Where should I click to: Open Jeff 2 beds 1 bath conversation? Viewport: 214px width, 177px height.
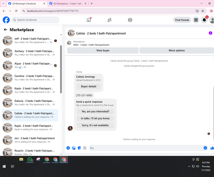click(x=30, y=41)
